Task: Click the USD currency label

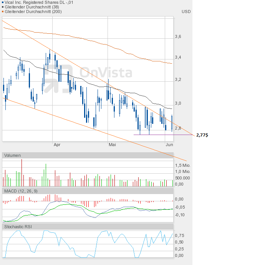Action: [186, 12]
